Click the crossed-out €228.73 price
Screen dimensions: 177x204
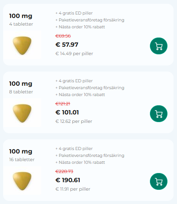64,171
